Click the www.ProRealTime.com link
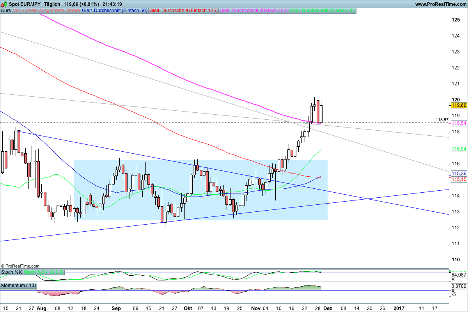The image size is (468, 312). (x=441, y=4)
